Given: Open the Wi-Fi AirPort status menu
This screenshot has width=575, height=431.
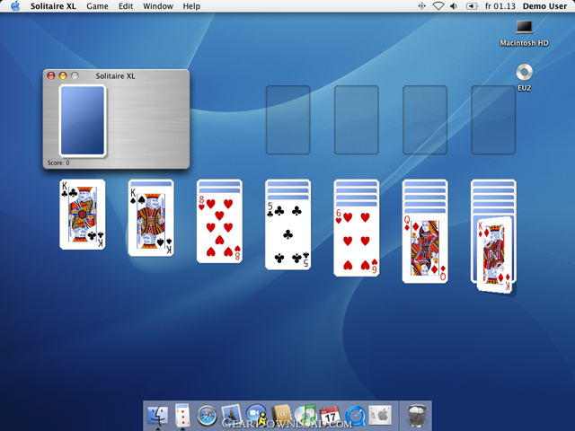Looking at the screenshot, I should coord(439,6).
